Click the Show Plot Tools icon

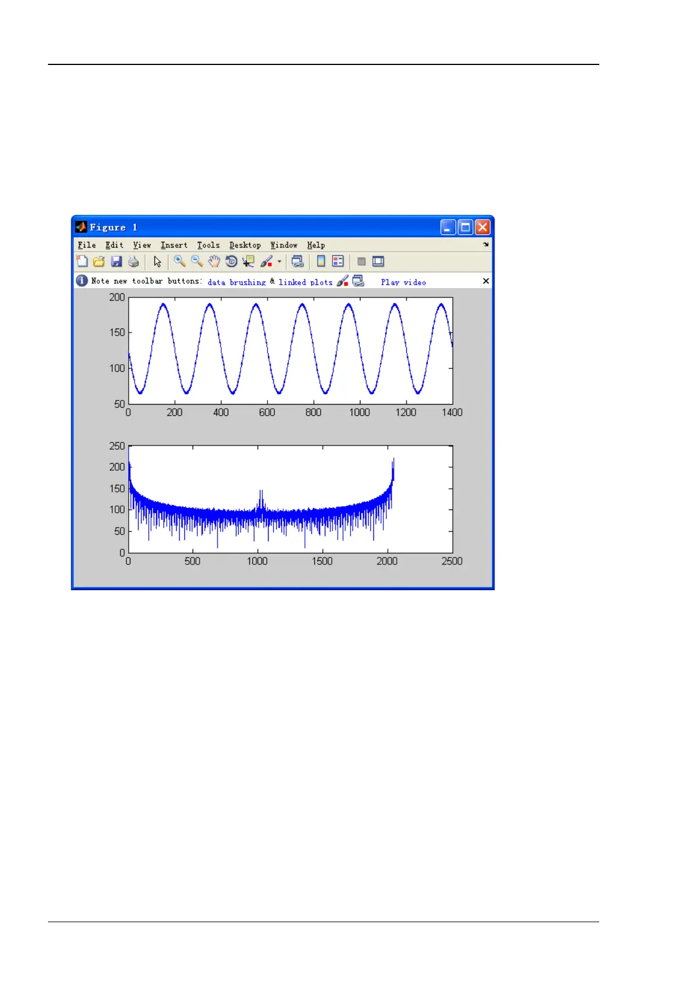tap(378, 262)
